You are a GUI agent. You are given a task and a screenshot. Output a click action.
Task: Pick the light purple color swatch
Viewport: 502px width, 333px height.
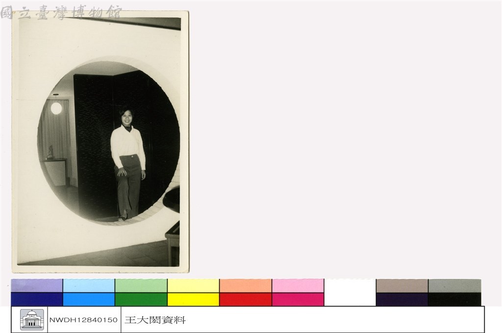pyautogui.click(x=37, y=285)
